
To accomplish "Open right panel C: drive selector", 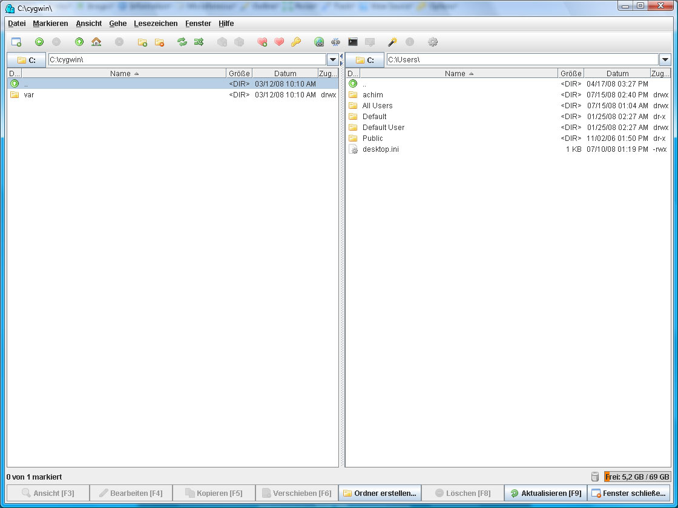I will pyautogui.click(x=364, y=60).
